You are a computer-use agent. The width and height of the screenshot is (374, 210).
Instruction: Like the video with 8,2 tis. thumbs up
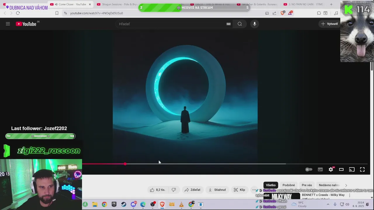pyautogui.click(x=157, y=190)
